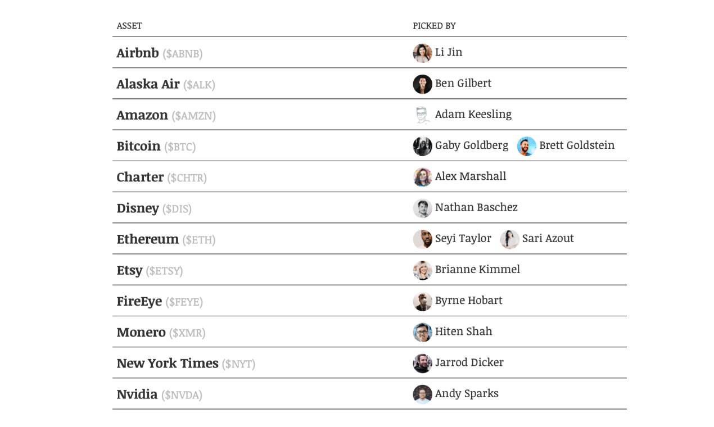Click the $NVDA ticker symbol
This screenshot has height=427, width=714.
point(182,395)
